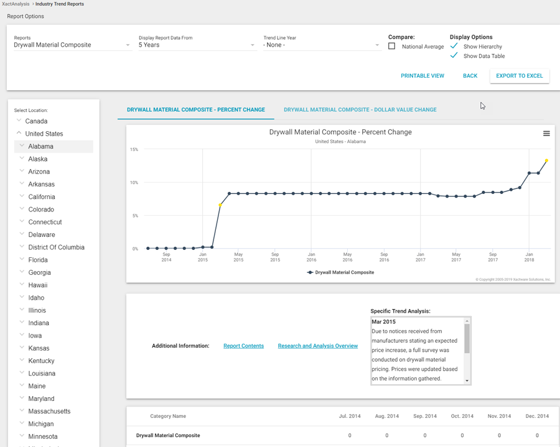This screenshot has width=560, height=447.
Task: Toggle the Show Data Table checkmark
Action: [x=454, y=56]
